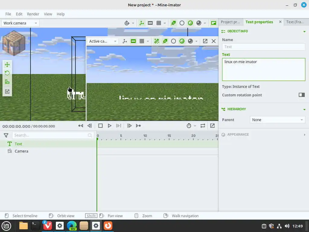Toggle grid overlay in Work camera toolbar
Screen dimensions: 309x232
pos(159,23)
